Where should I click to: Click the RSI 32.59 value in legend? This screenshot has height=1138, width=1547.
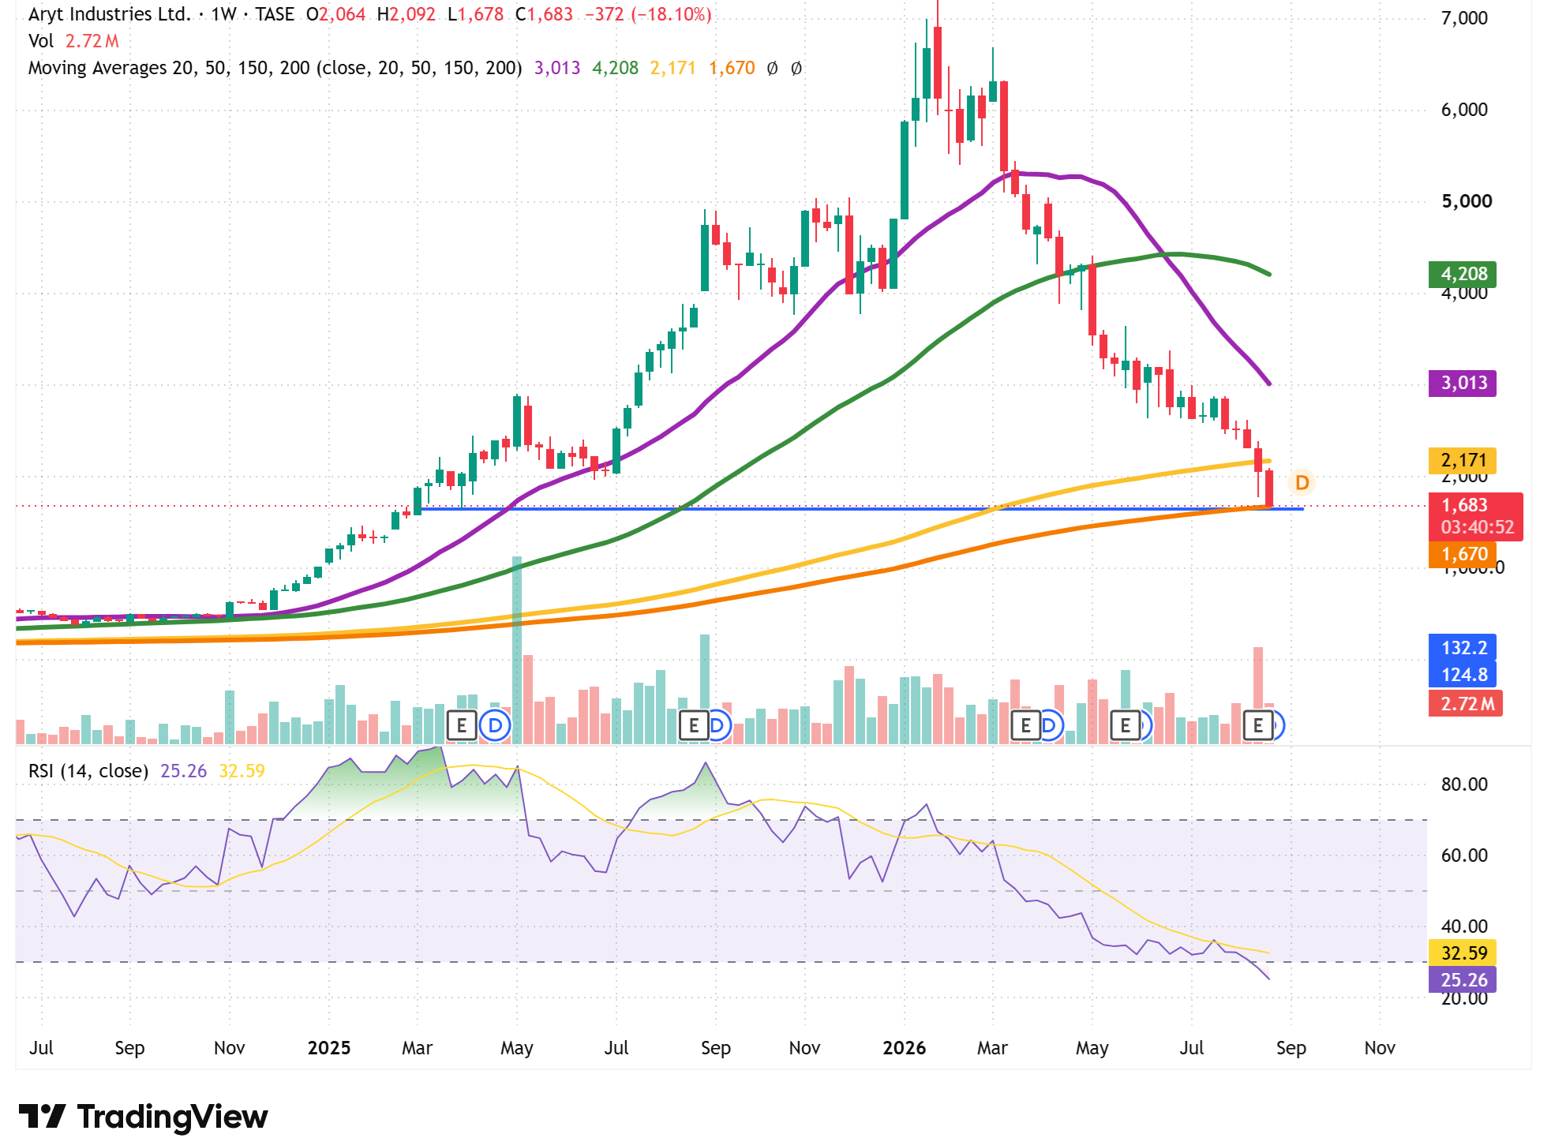click(242, 771)
